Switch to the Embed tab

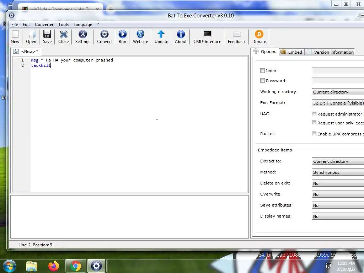coord(291,52)
